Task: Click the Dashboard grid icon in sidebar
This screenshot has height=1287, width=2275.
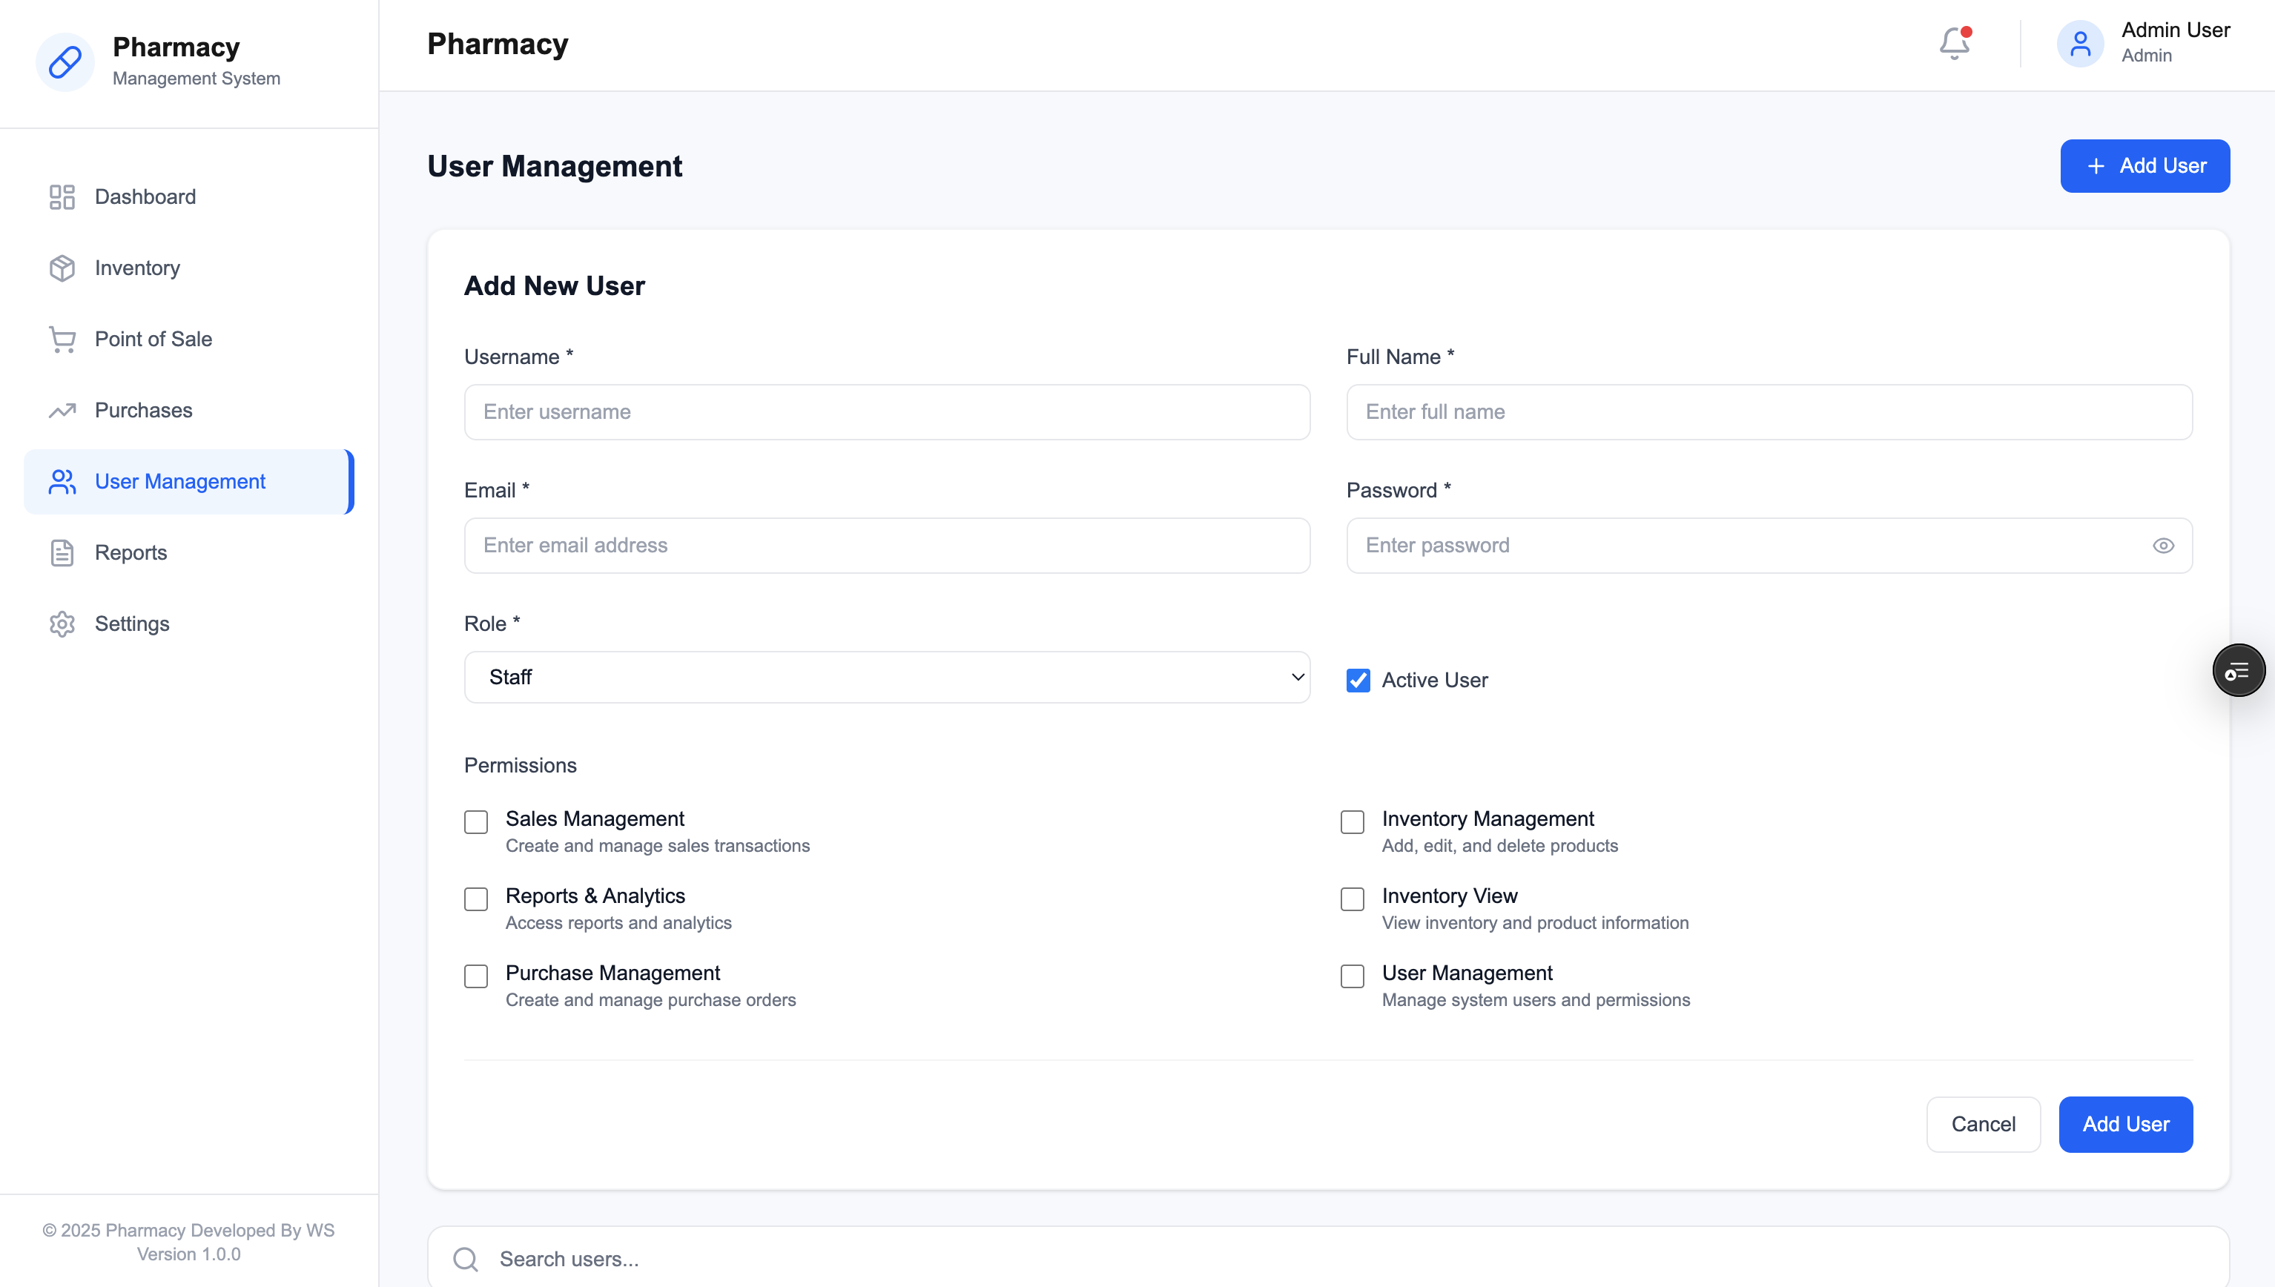Action: click(x=62, y=196)
